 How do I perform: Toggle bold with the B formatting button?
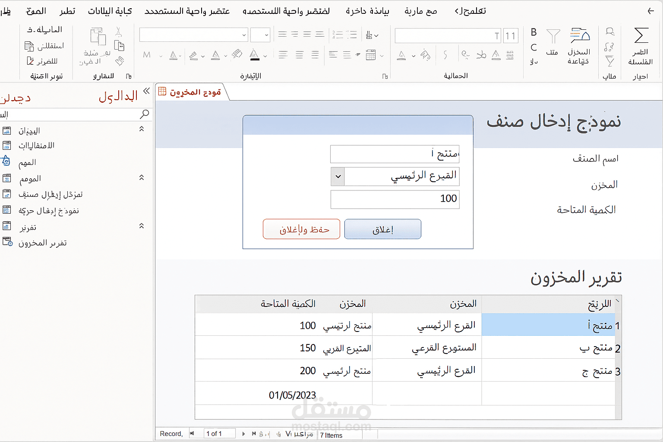[x=534, y=32]
